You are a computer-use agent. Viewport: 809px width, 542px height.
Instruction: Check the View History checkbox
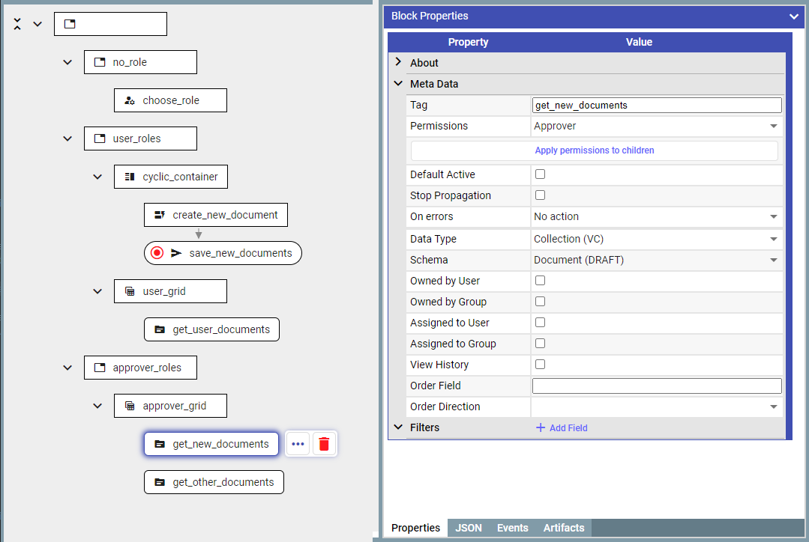pos(540,365)
